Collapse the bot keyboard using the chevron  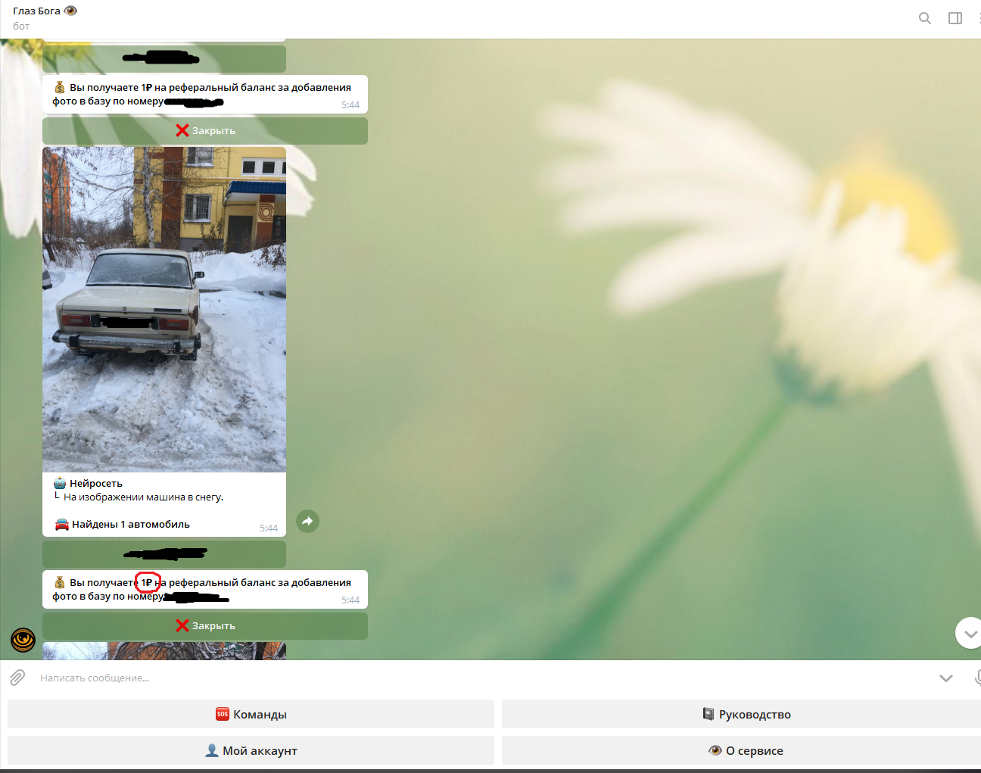pos(945,678)
